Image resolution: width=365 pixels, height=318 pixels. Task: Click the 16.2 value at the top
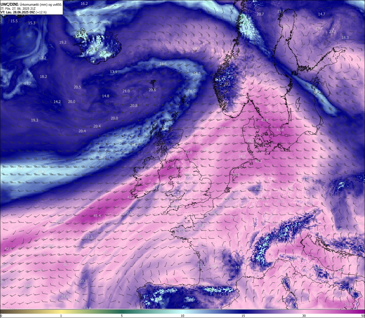[84, 4]
